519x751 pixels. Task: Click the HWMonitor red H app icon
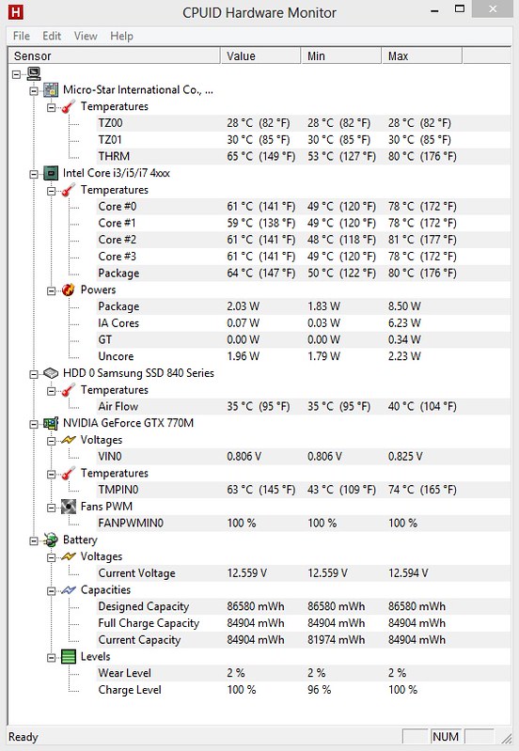(15, 12)
